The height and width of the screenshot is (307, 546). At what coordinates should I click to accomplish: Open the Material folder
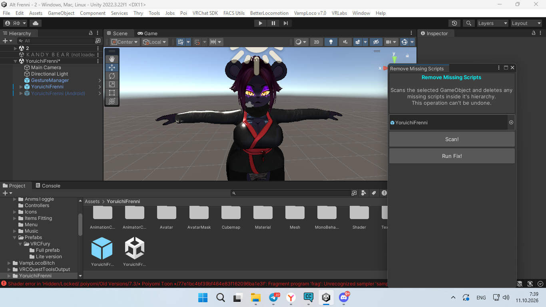[x=263, y=218]
